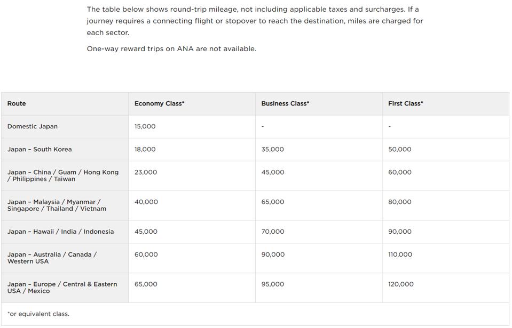
Task: Select the Japan – South Korea route cell
Action: tap(40, 149)
